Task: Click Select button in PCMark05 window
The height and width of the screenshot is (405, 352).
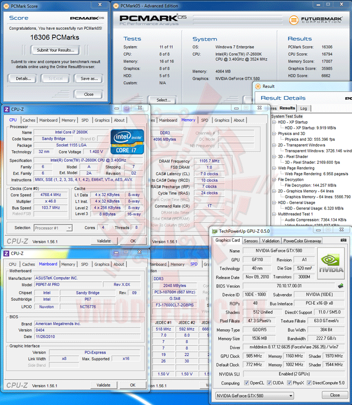Action: (x=163, y=100)
